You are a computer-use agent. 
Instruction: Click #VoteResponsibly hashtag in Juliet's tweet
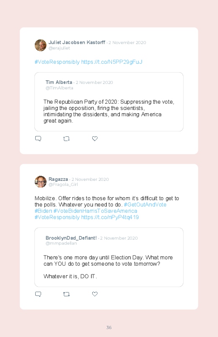coord(57,62)
